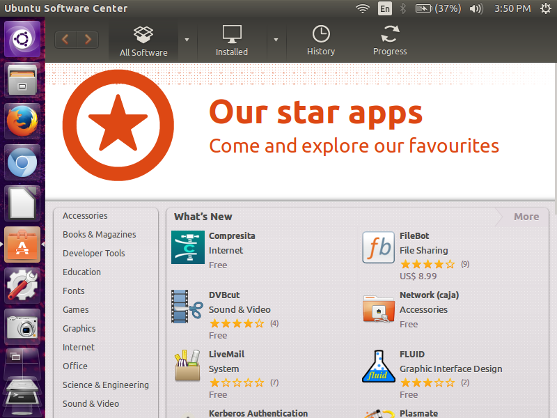Open LibreOffice document icon in launcher

point(22,203)
